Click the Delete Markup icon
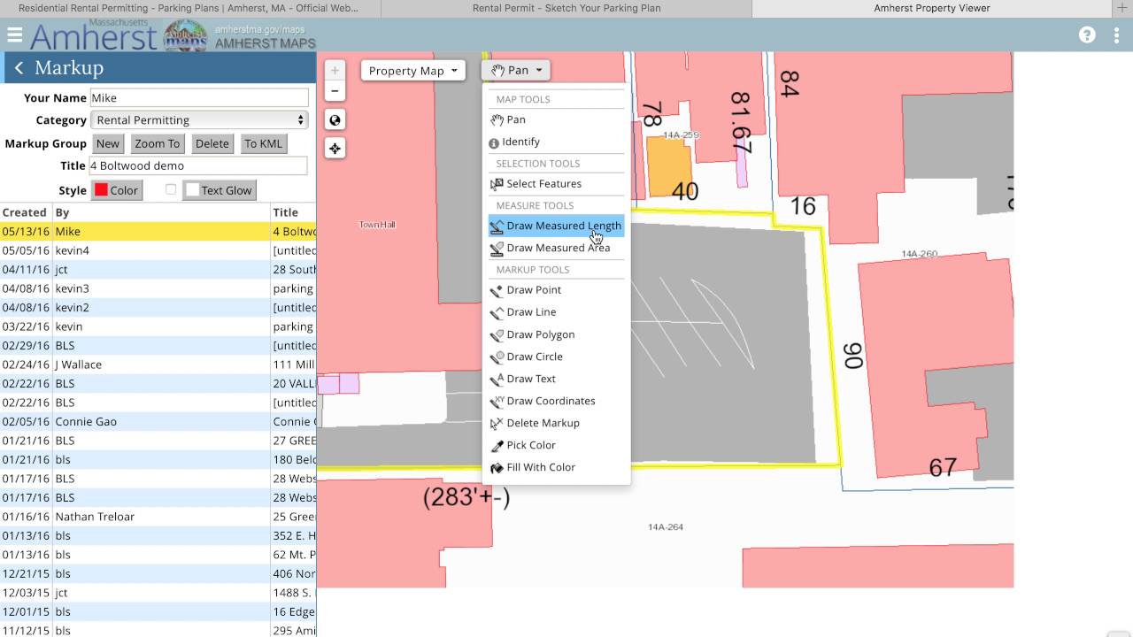Viewport: 1133px width, 637px height. tap(497, 423)
